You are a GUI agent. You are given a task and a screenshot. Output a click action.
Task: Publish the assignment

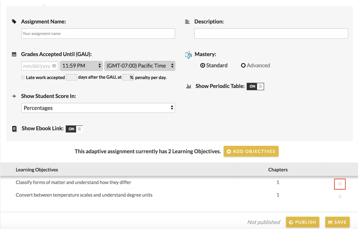click(x=302, y=222)
